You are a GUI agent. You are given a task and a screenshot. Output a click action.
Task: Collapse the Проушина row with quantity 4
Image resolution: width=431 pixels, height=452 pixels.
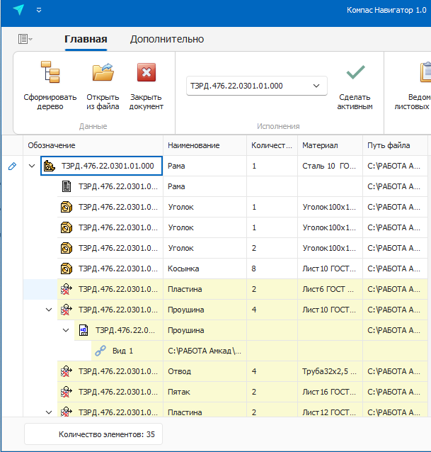tap(49, 310)
